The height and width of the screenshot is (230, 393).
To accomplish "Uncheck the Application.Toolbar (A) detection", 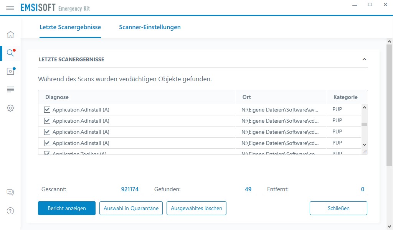I will [47, 153].
